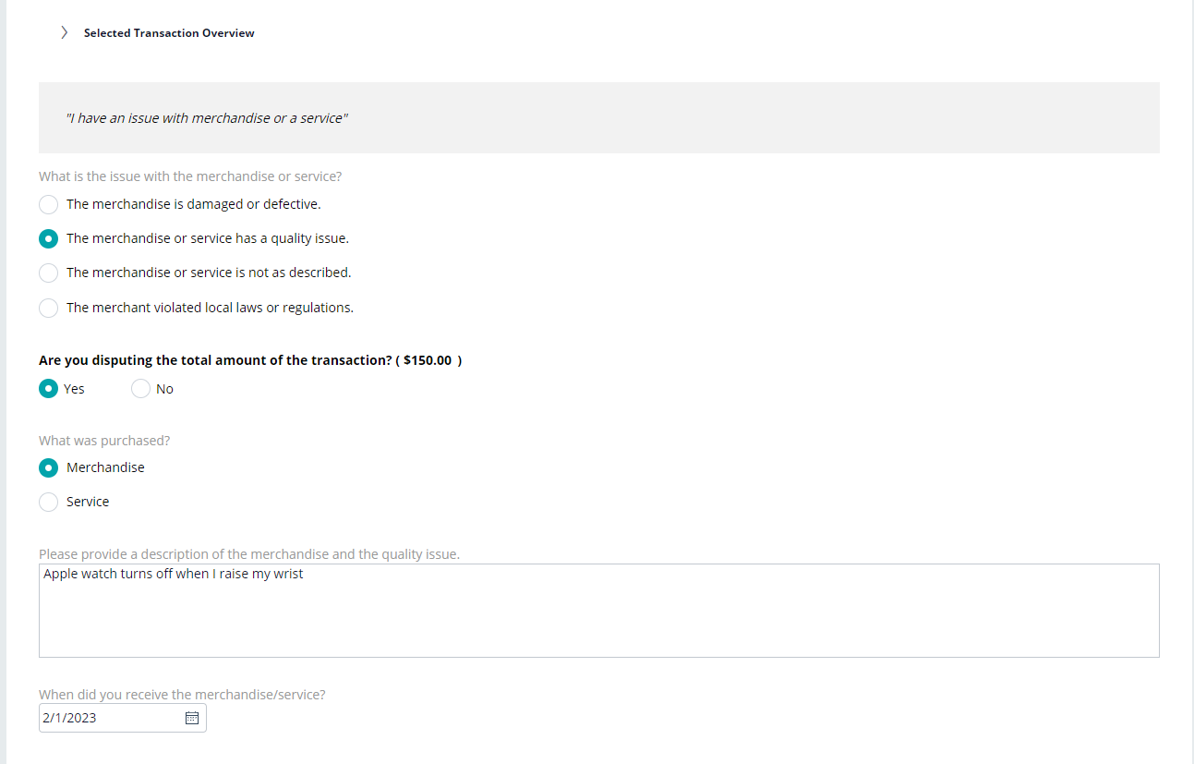This screenshot has height=764, width=1194.
Task: Click 'not as described' option label
Action: [x=209, y=273]
